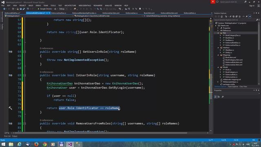Viewport: 261px width, 147px height.
Task: Open the class navigation dropdown
Action: (108, 16)
